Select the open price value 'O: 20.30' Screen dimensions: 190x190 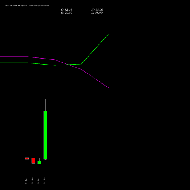click(x=66, y=13)
